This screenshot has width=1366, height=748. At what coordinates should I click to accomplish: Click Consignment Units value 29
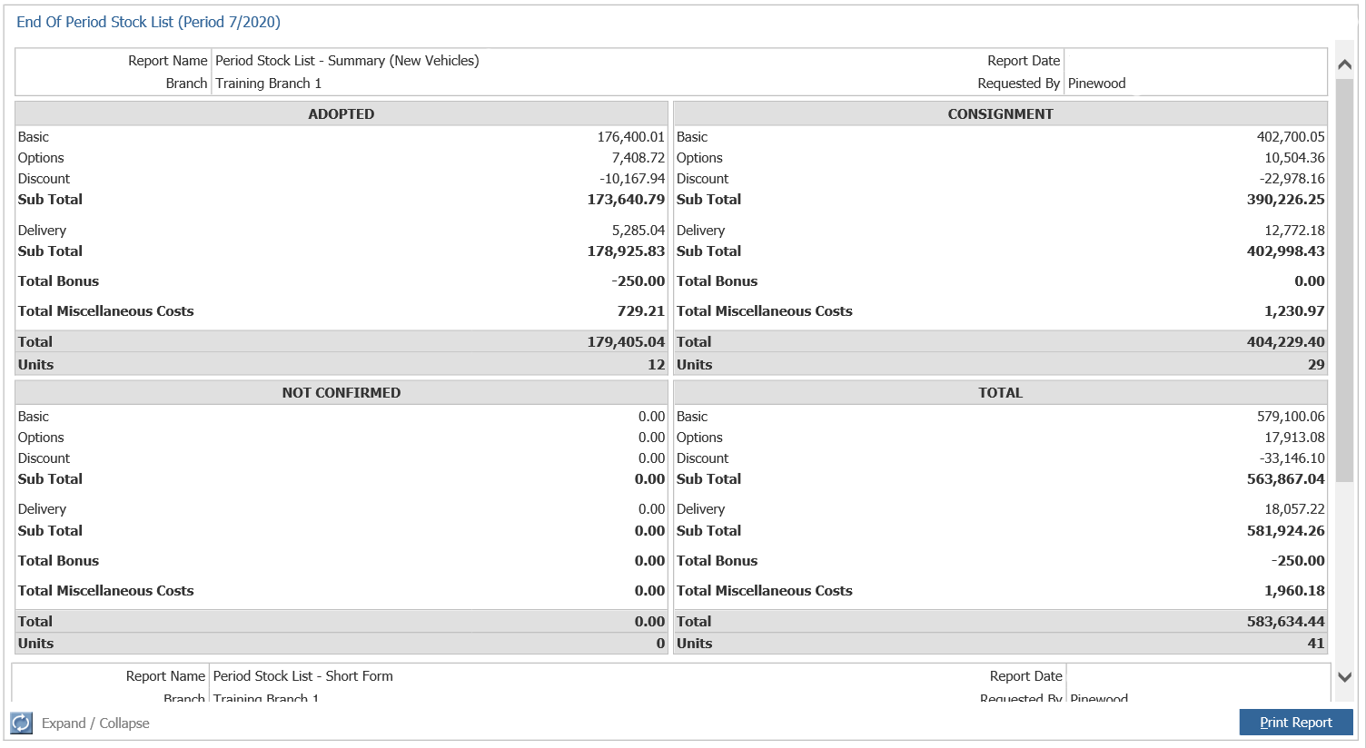[x=1316, y=365]
